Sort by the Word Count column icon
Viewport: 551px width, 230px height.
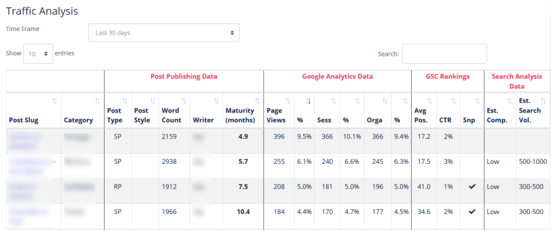pos(183,101)
